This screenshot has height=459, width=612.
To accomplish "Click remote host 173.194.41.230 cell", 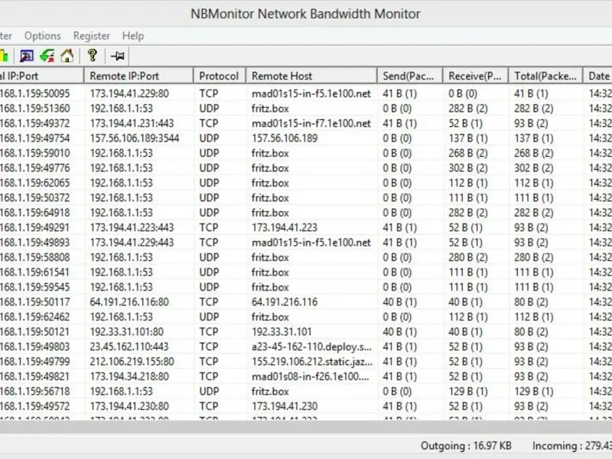I will (285, 406).
